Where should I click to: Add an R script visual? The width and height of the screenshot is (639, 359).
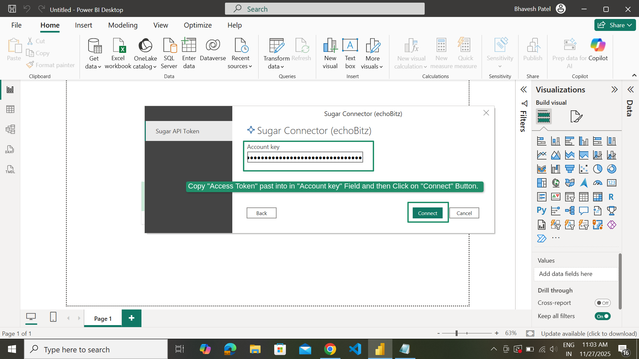pos(612,197)
